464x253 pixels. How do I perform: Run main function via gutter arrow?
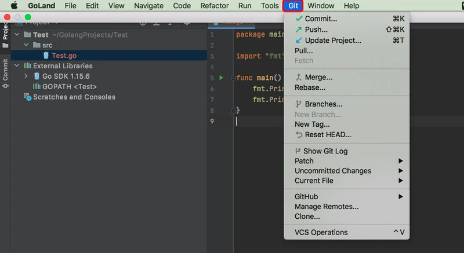tap(221, 78)
